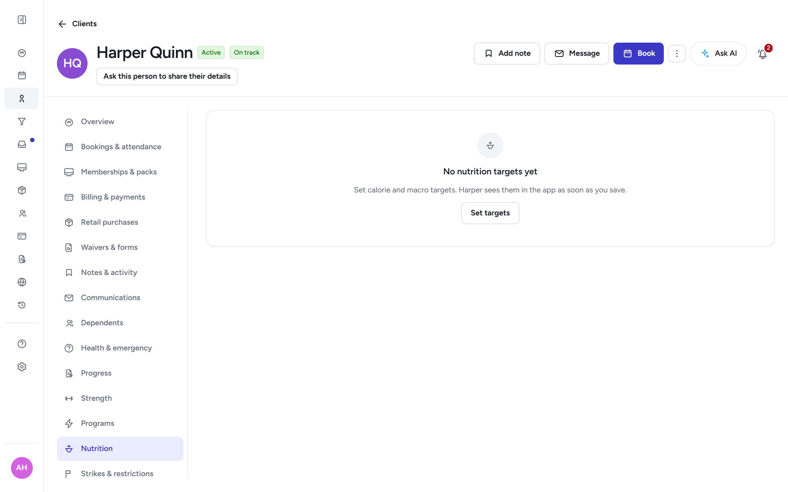Open the funnel leads icon in sidebar
This screenshot has height=492, width=788.
coord(22,121)
